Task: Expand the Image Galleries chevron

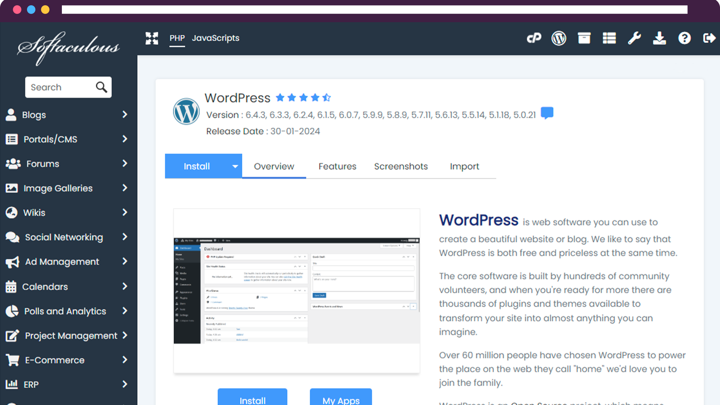Action: [125, 187]
